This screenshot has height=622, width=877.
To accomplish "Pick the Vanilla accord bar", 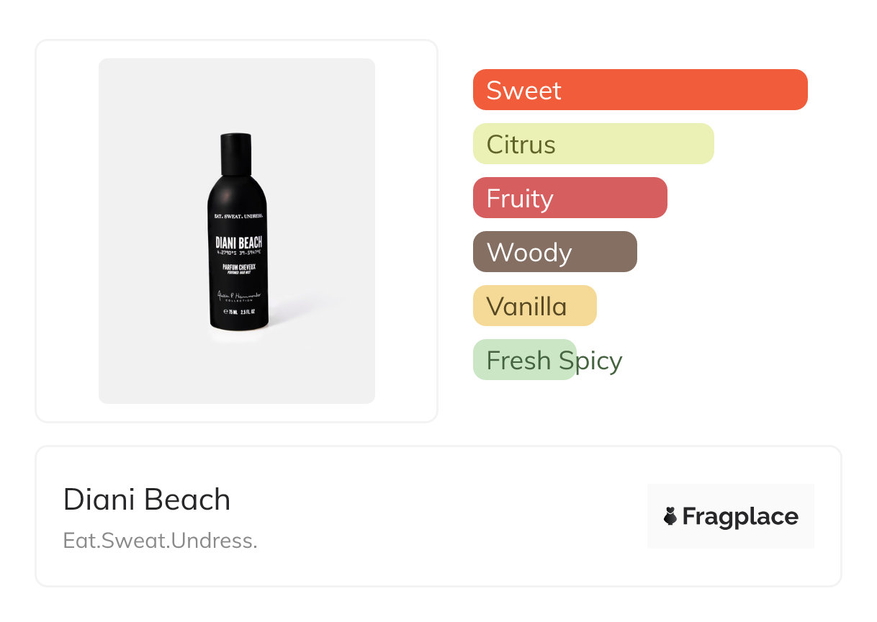I will [534, 306].
